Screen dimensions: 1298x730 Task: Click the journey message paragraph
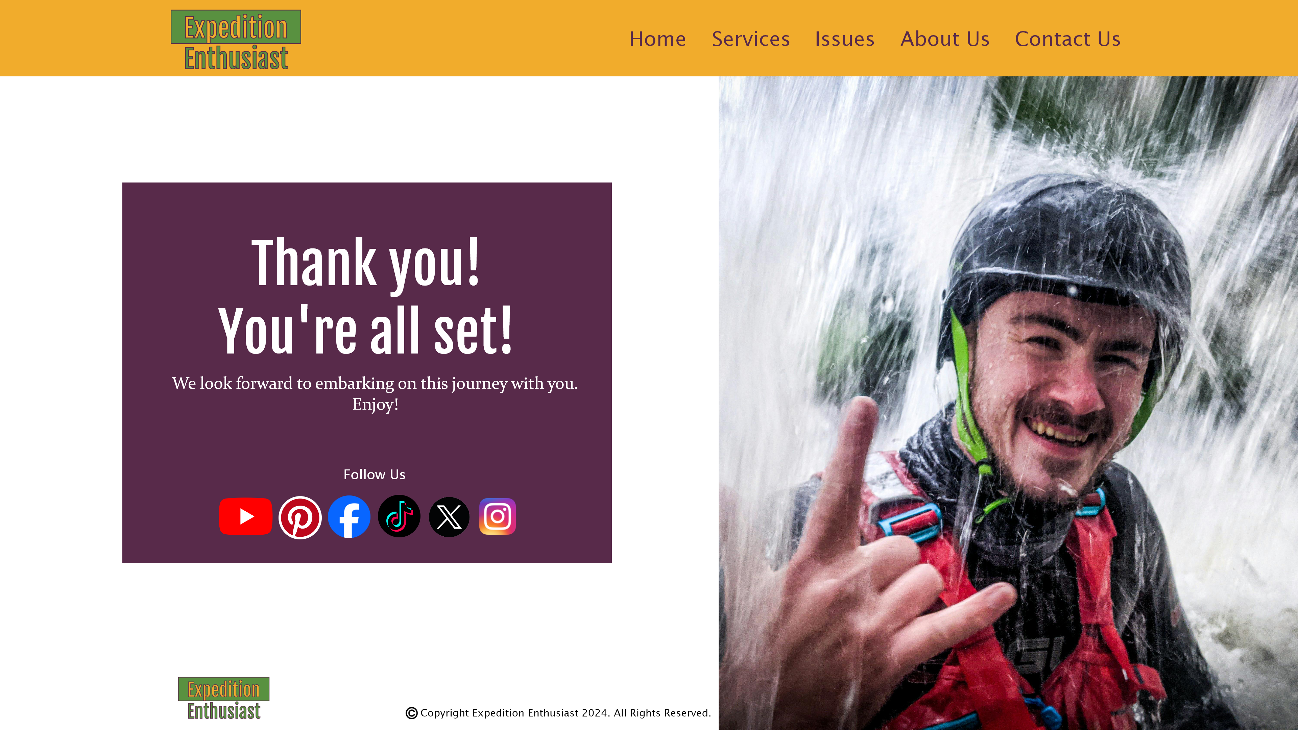coord(375,393)
